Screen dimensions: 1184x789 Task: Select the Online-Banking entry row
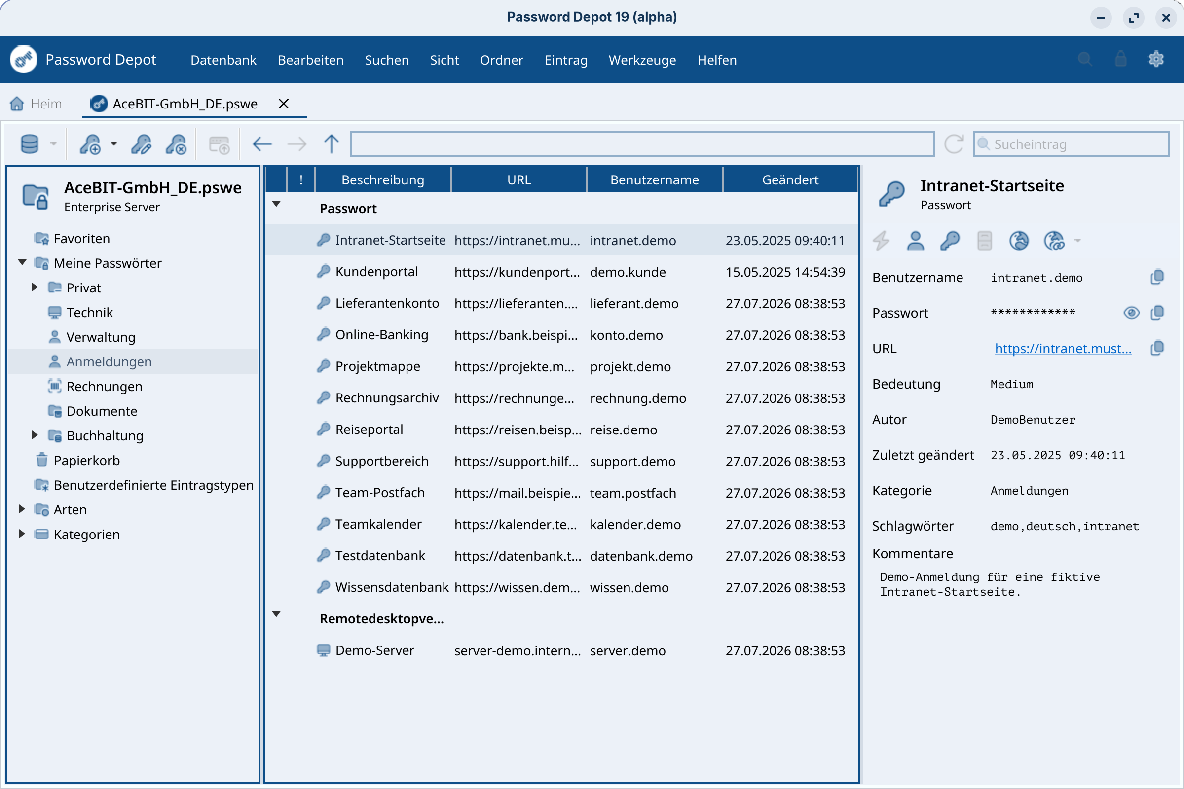[562, 335]
